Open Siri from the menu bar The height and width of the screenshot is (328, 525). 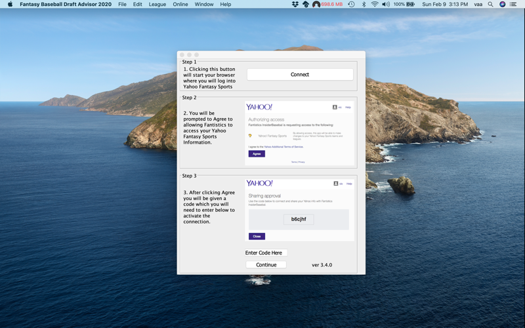502,5
